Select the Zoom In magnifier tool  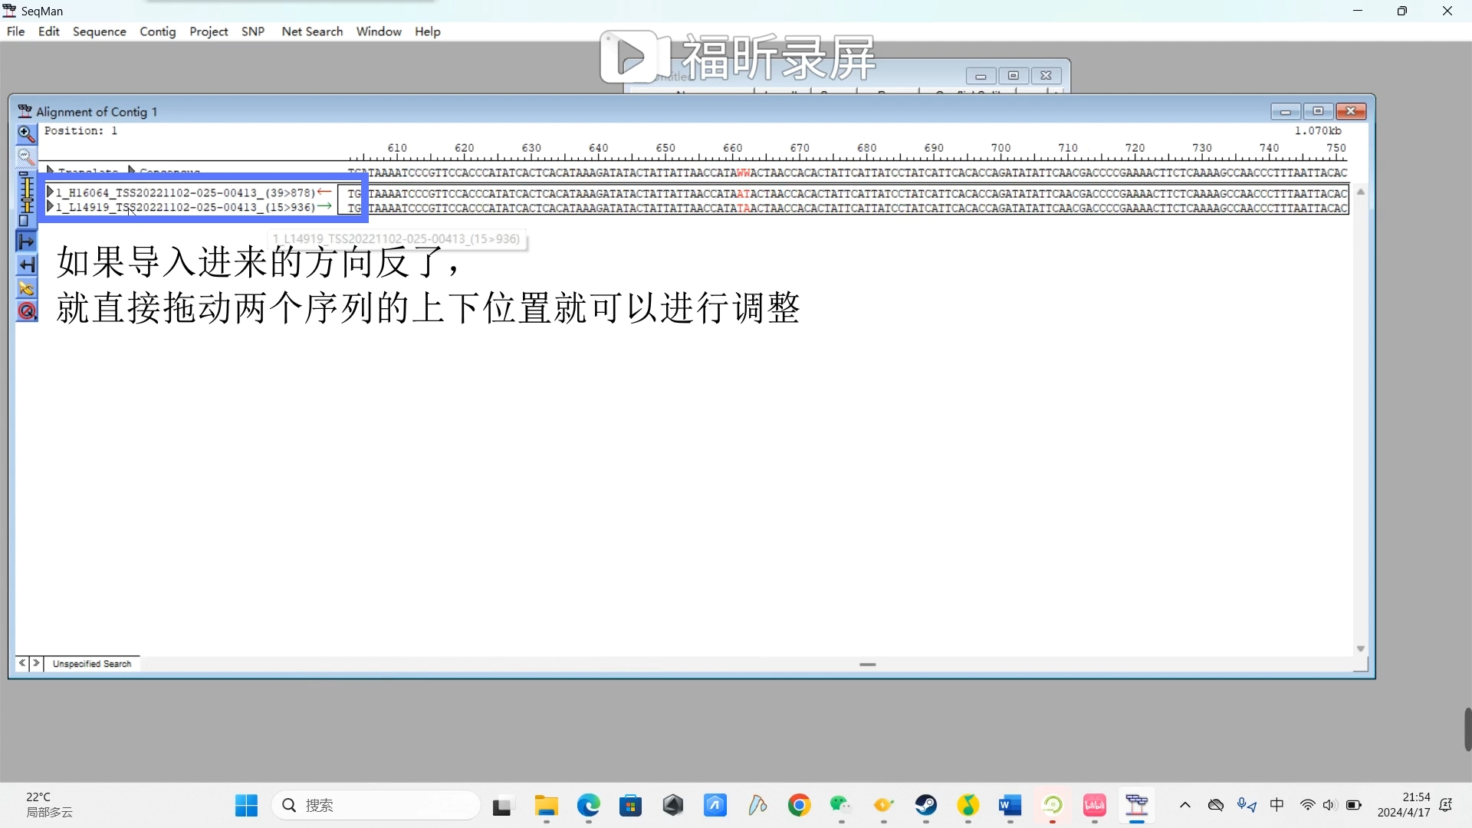26,134
